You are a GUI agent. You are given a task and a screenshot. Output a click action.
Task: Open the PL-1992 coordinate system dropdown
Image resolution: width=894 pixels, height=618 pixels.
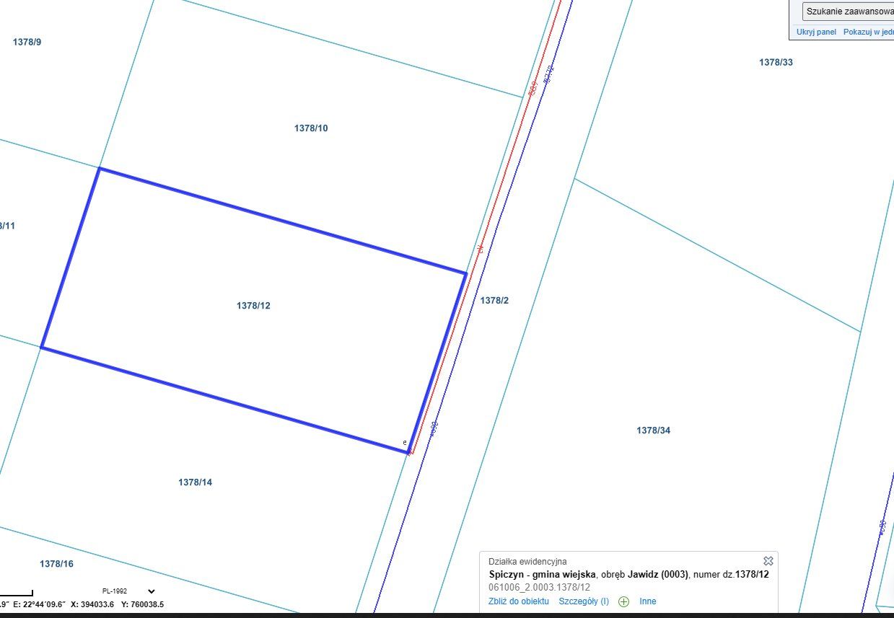point(128,591)
